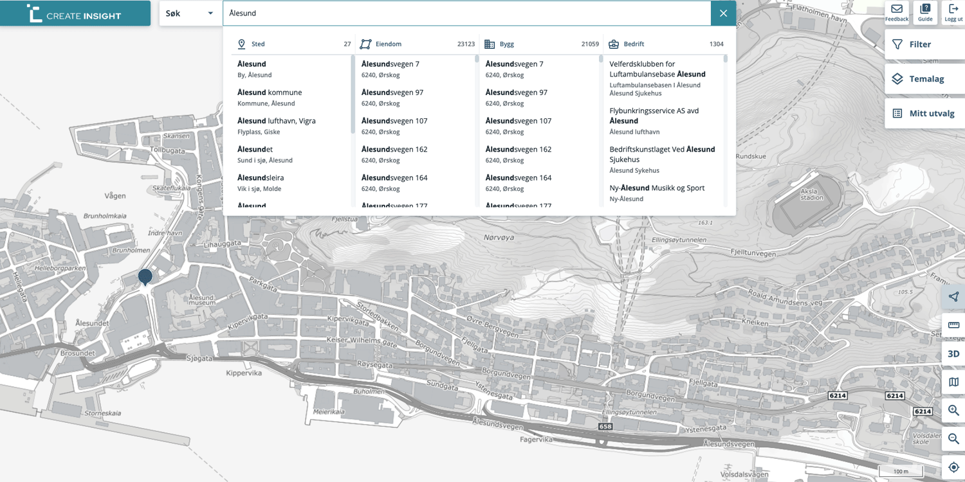Open the Filter panel
Screen dimensions: 965x482
[x=924, y=44]
